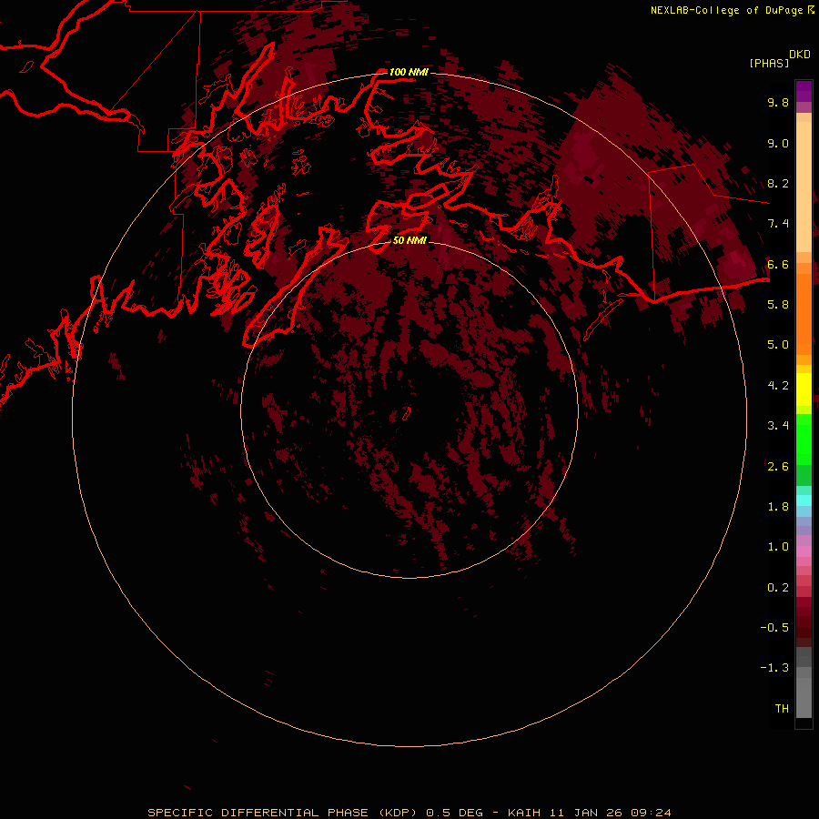
Task: Click the 5.0 scale label
Action: [x=778, y=345]
